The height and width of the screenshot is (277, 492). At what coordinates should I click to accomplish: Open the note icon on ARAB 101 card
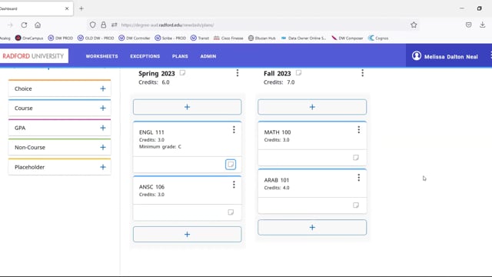[356, 205]
